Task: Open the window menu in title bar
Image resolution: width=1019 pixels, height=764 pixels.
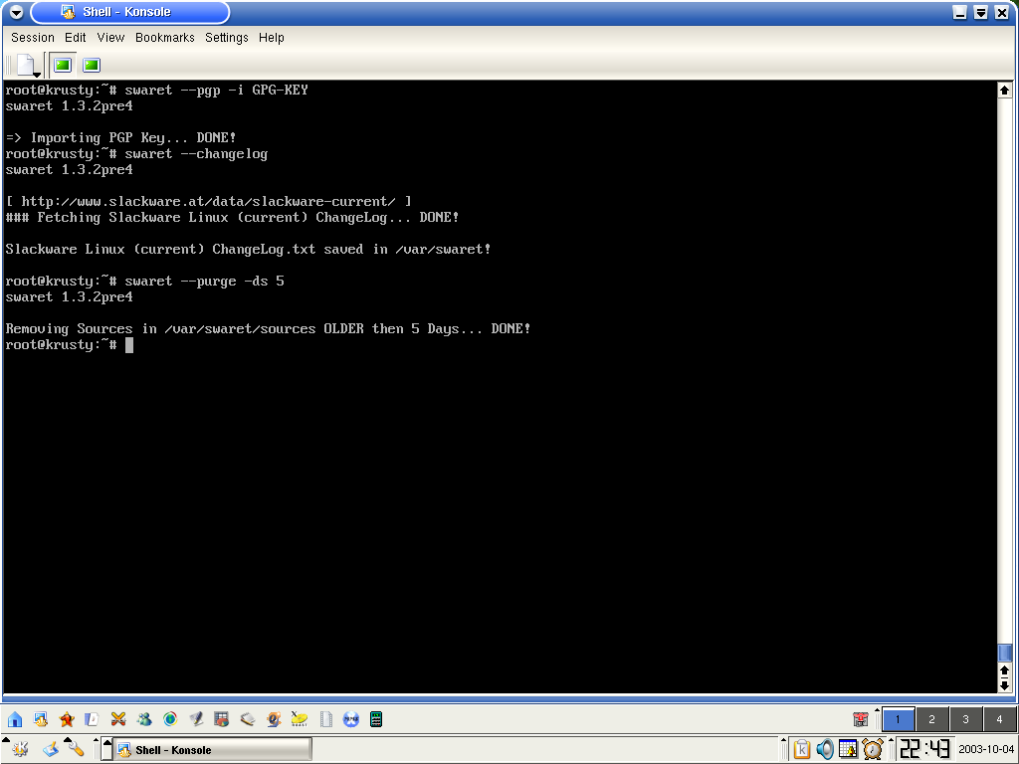Action: tap(16, 12)
